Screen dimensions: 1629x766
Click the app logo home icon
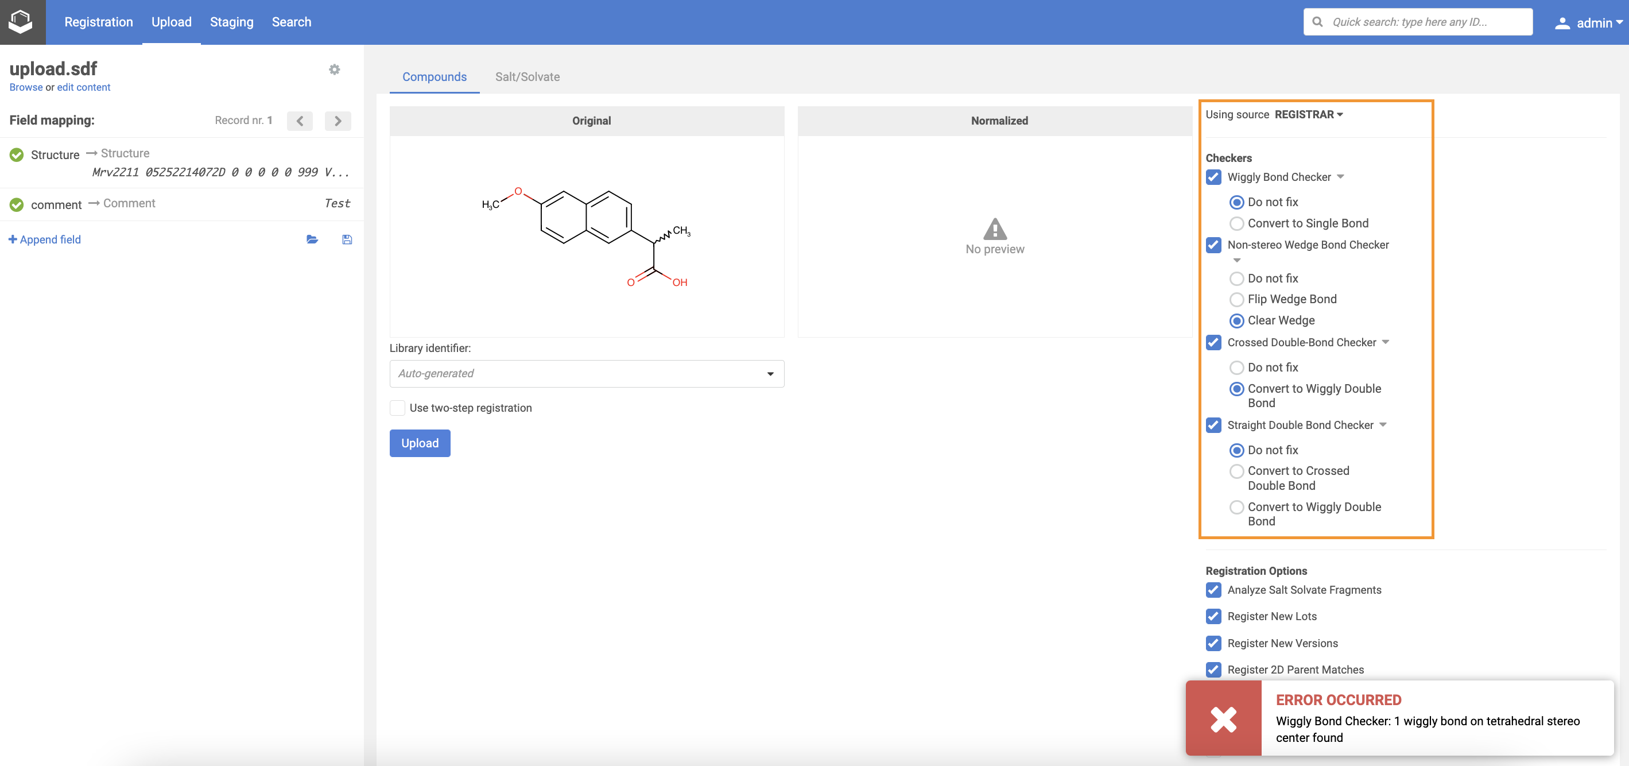[x=21, y=21]
